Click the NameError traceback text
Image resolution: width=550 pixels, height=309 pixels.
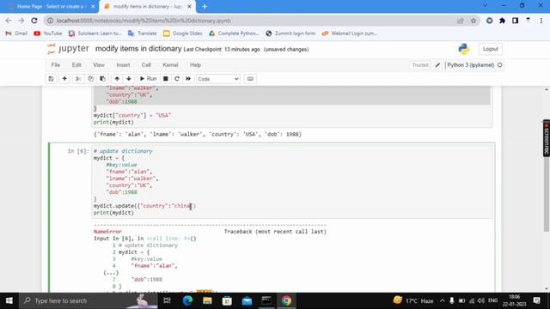pos(107,232)
